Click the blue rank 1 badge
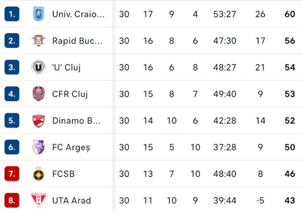302x212 pixels. [x=12, y=14]
